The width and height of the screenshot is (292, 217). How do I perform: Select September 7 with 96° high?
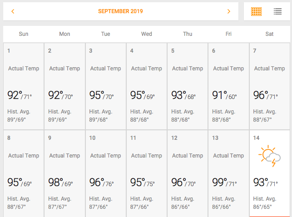[x=269, y=86]
